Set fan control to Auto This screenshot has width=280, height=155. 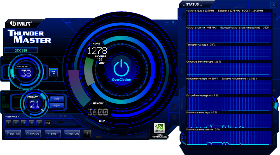click(x=57, y=99)
